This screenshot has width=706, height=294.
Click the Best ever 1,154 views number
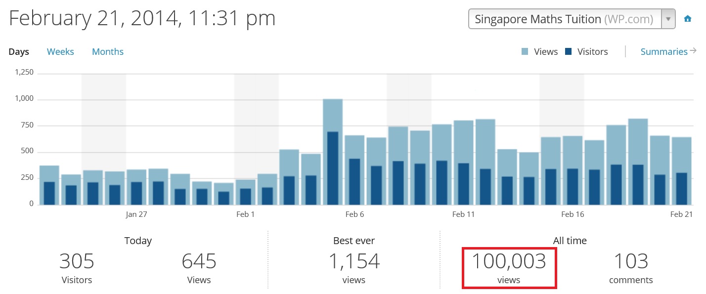tap(354, 261)
